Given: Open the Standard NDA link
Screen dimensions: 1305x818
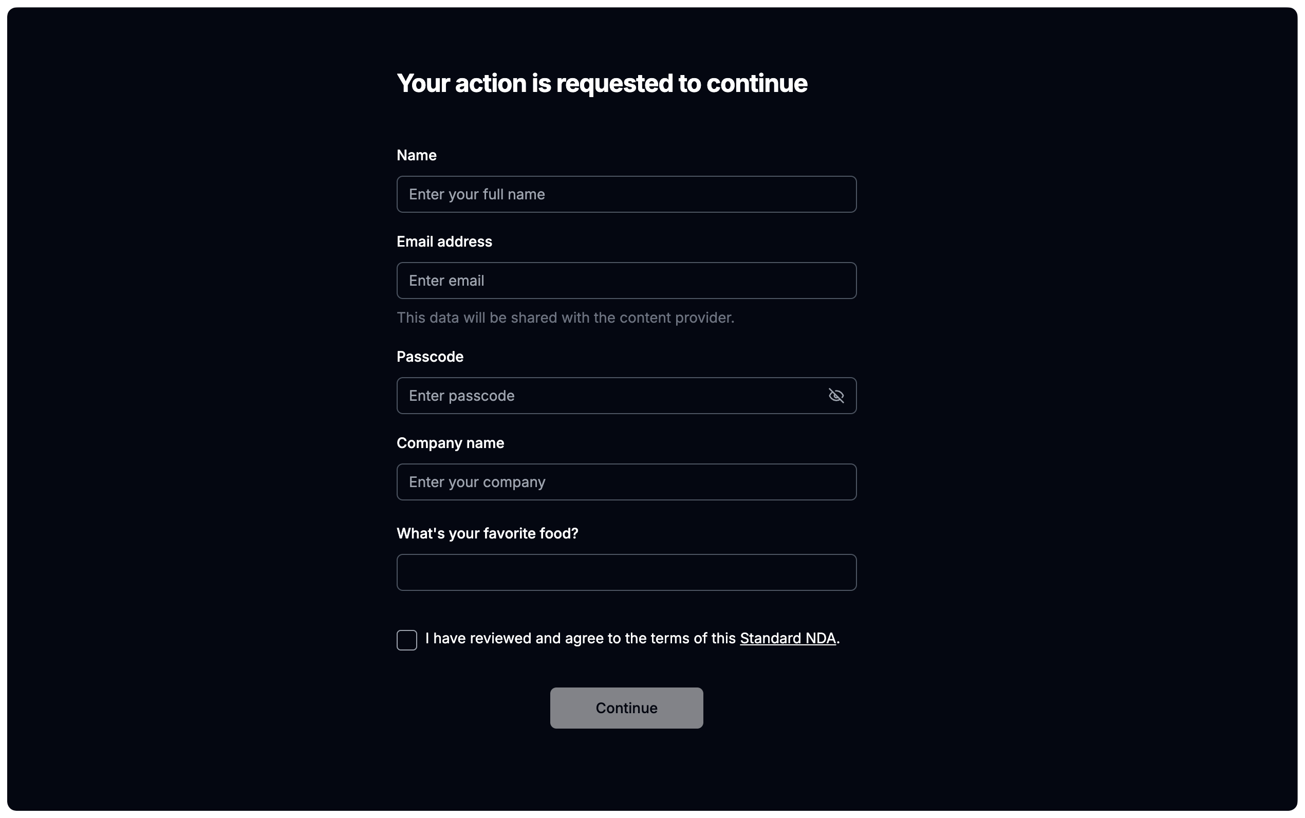Looking at the screenshot, I should pos(788,638).
